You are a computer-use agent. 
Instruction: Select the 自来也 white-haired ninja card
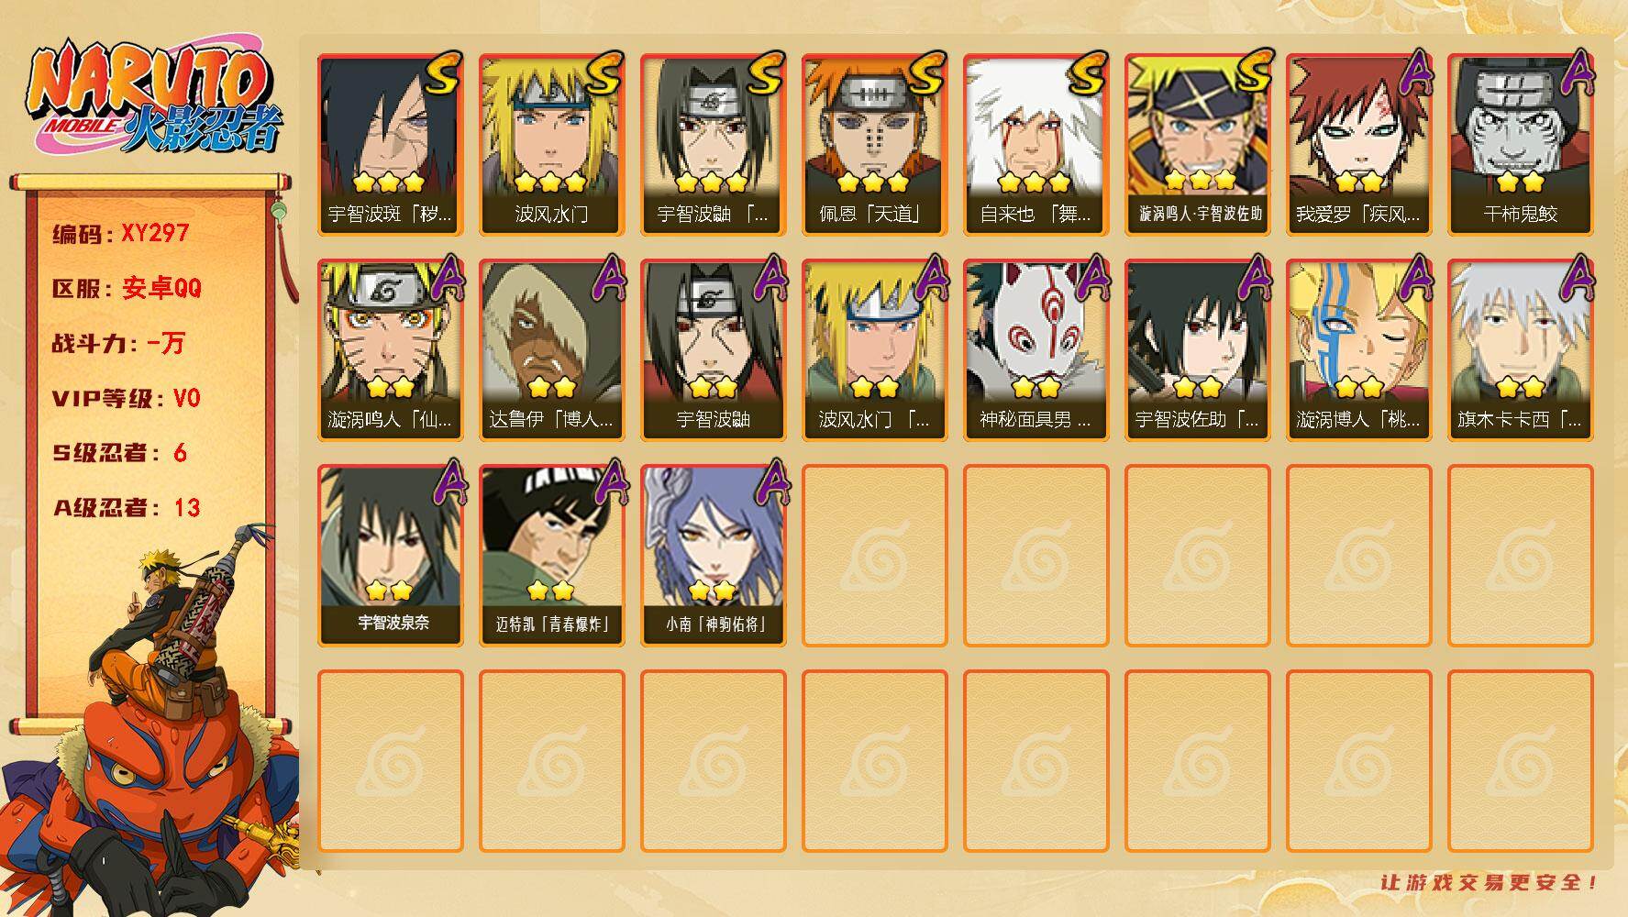(x=1035, y=145)
